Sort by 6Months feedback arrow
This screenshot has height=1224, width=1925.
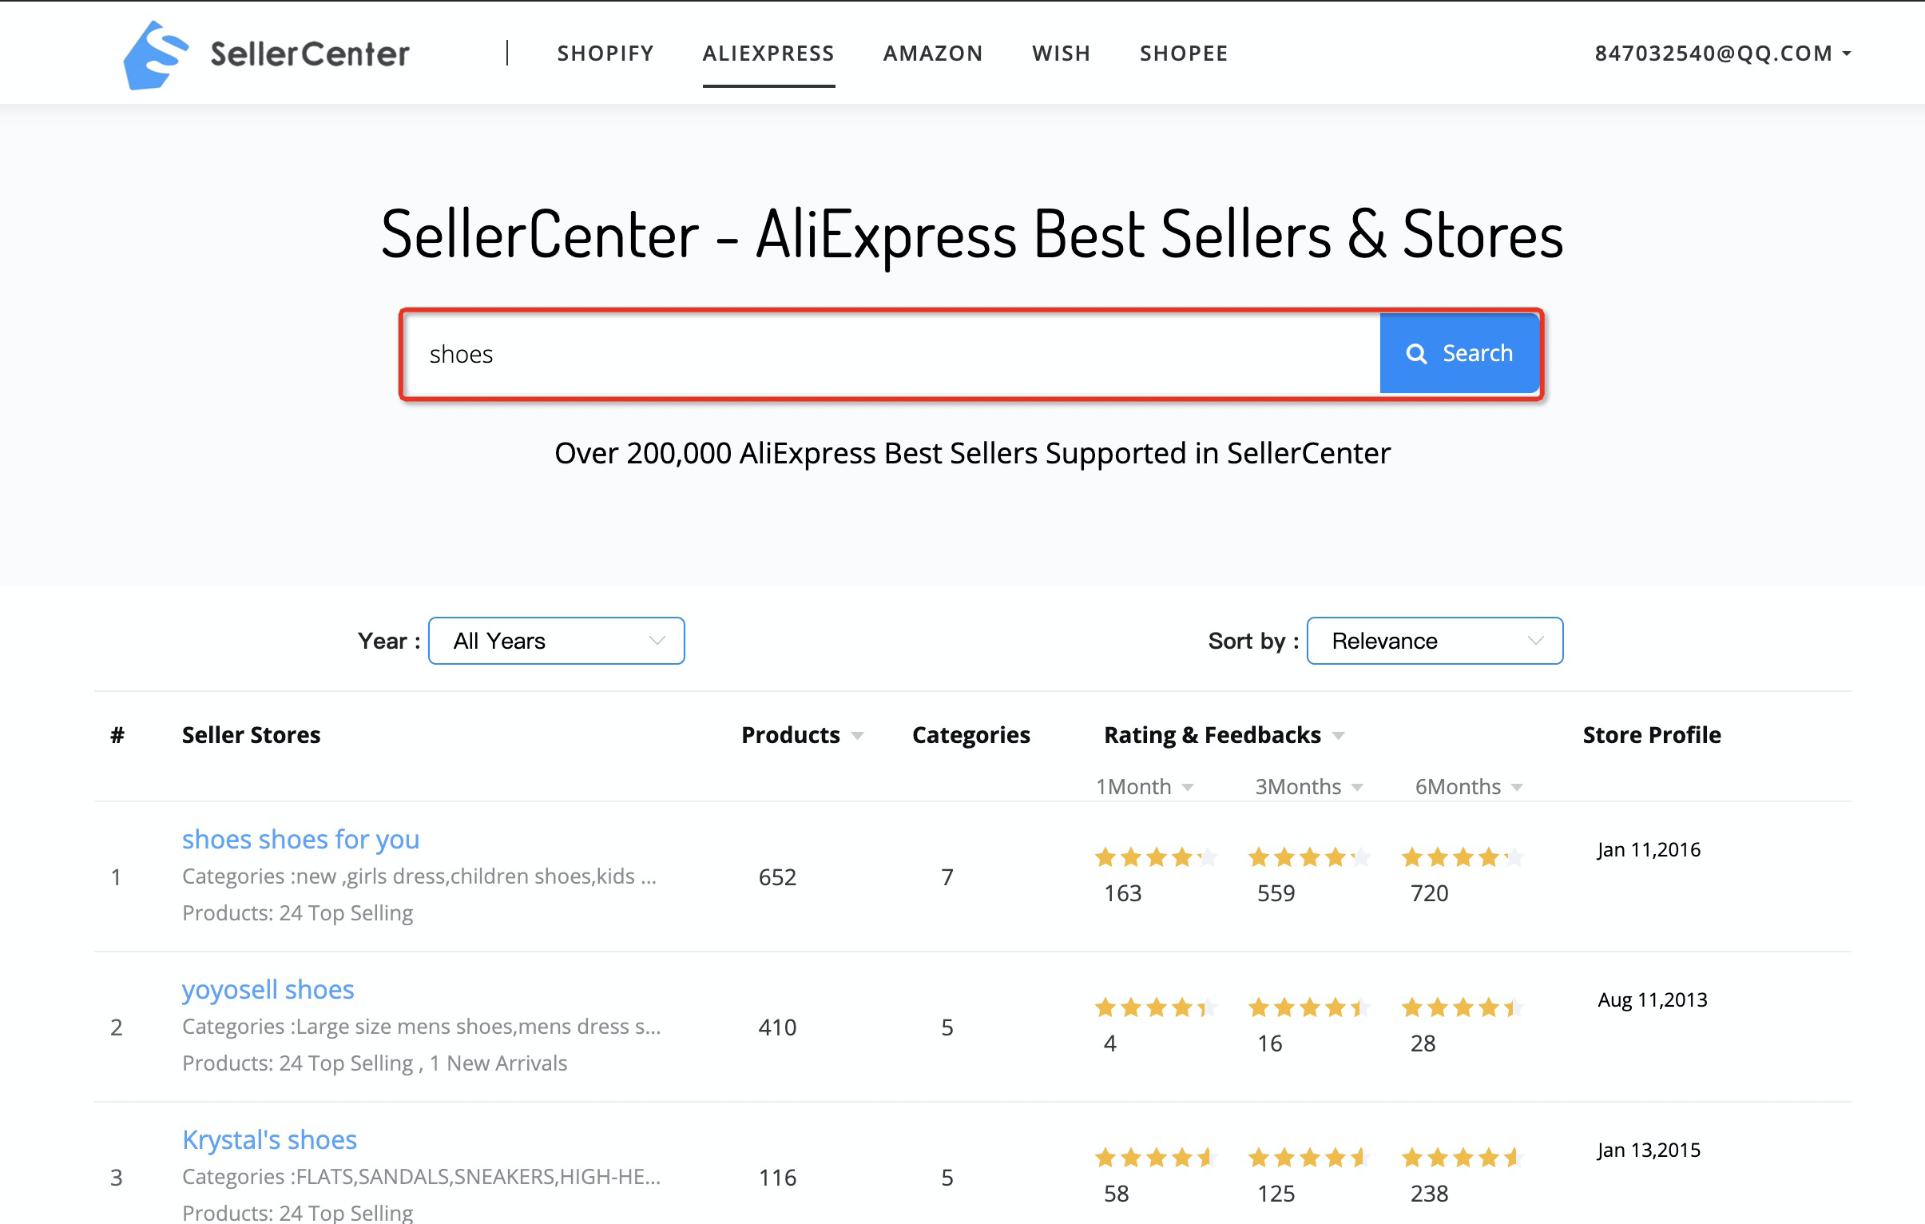pos(1517,789)
